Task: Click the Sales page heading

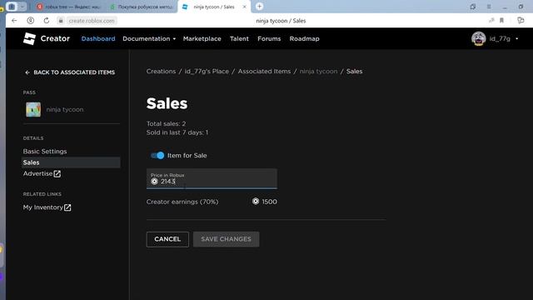Action: (167, 103)
